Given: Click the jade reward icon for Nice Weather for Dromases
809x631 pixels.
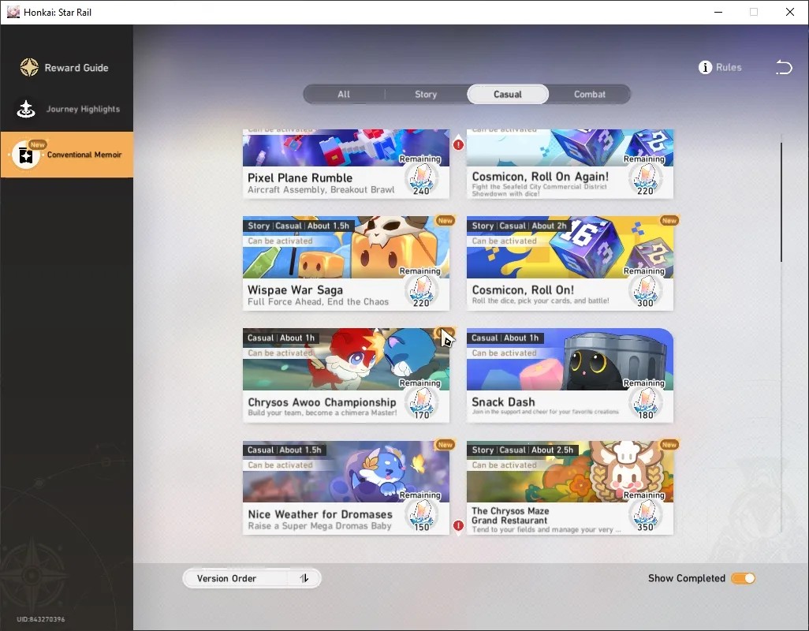Looking at the screenshot, I should [x=422, y=515].
